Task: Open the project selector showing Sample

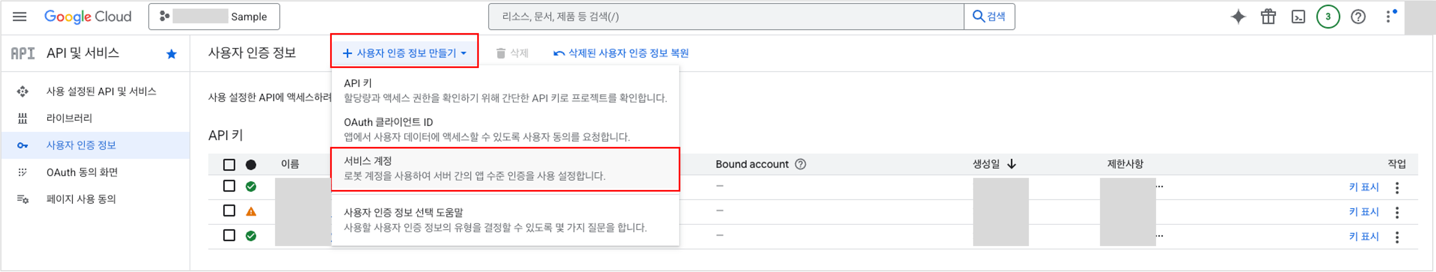Action: pyautogui.click(x=214, y=17)
